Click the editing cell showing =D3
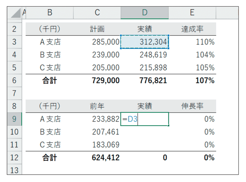Viewport: 246px width, 182px height. 145,119
